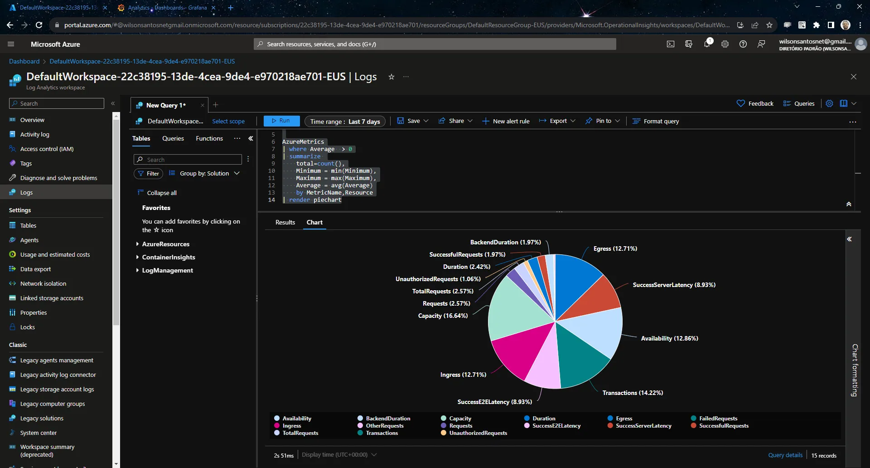Open the help question mark icon
870x468 pixels.
[743, 44]
